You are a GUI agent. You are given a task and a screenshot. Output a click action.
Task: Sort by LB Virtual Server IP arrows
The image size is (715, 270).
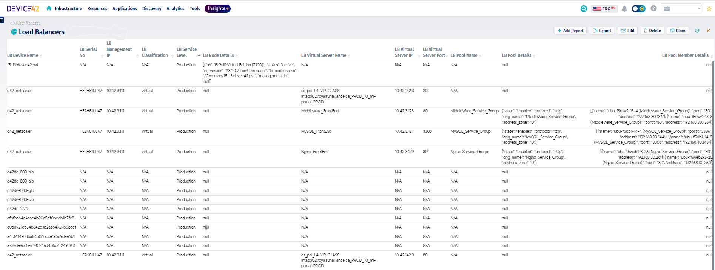419,56
